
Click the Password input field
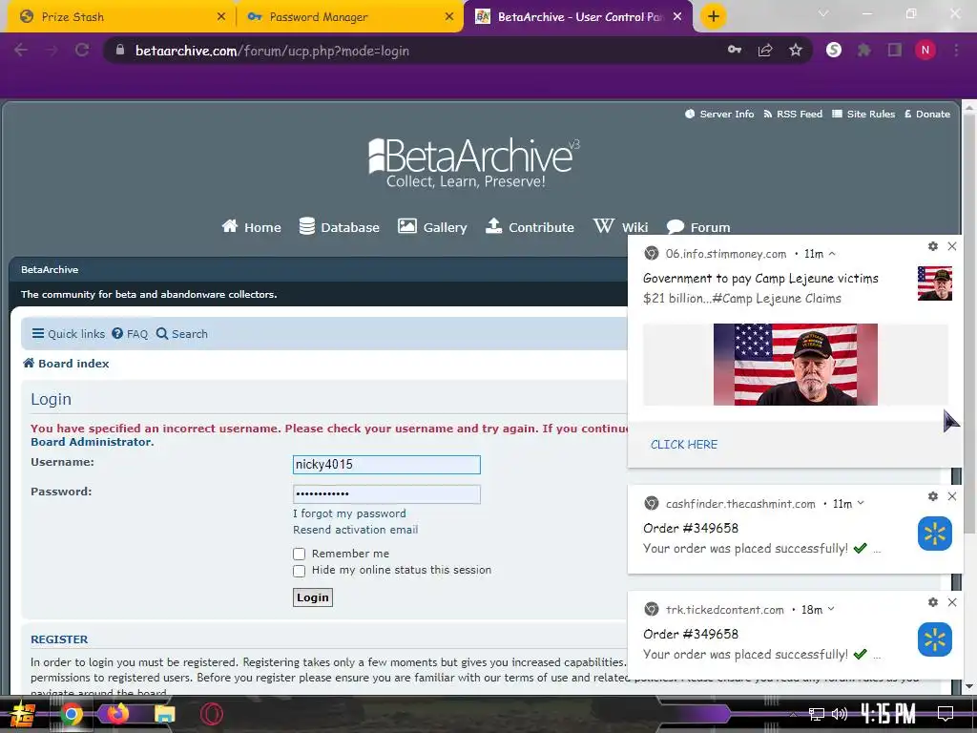point(386,494)
